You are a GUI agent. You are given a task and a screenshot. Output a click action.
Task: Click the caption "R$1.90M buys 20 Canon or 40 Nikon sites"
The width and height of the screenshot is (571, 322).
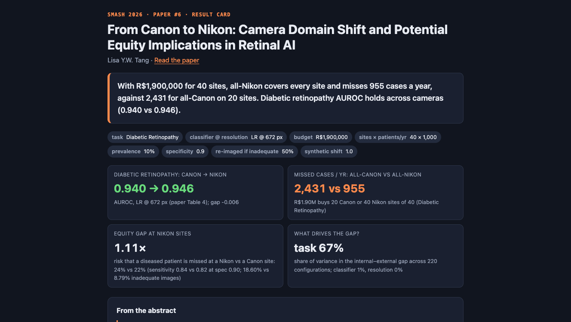coord(366,206)
